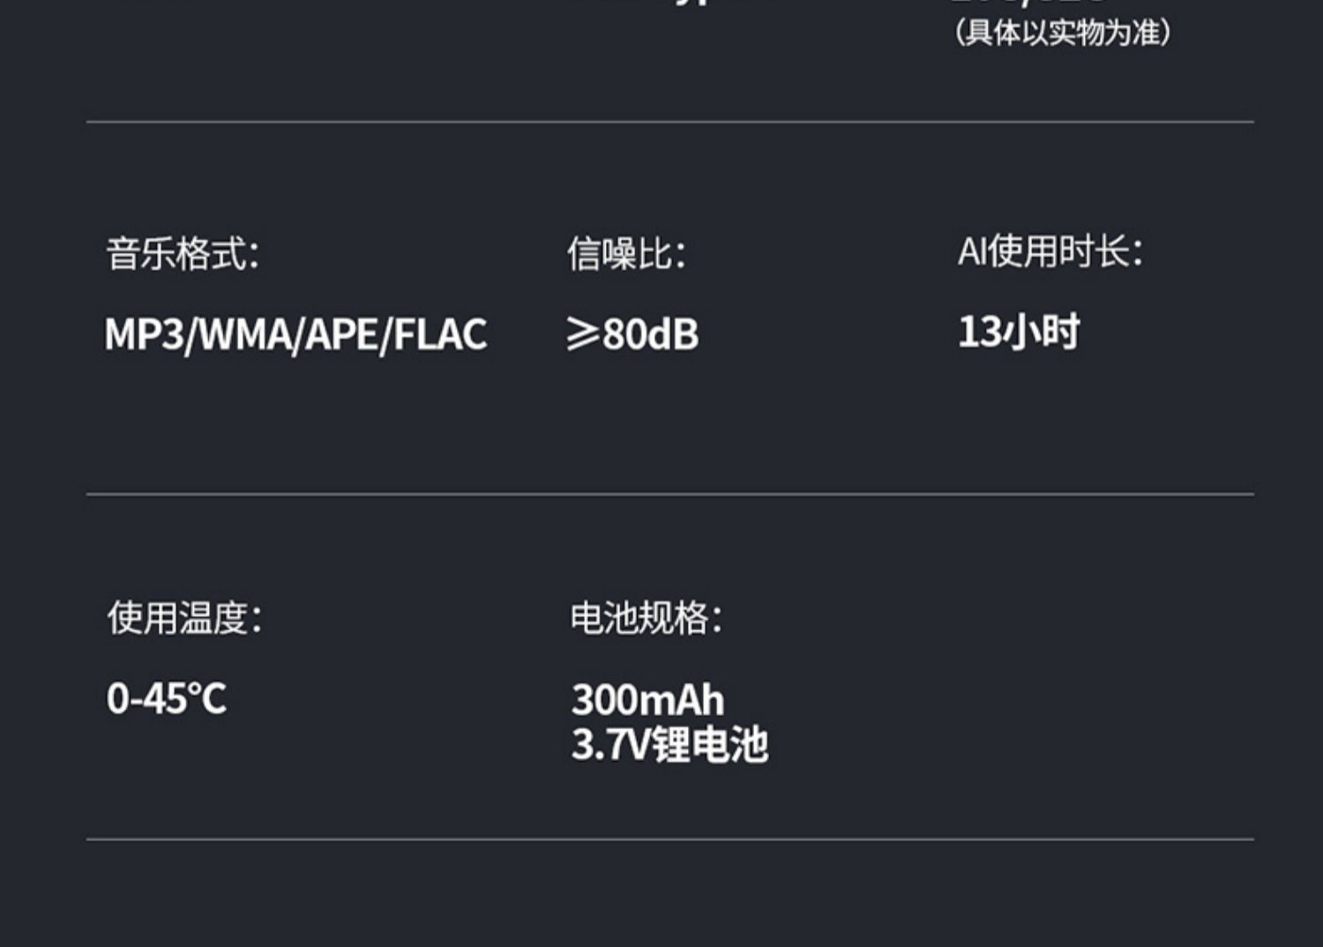This screenshot has width=1323, height=947.
Task: Click the MP3 word in formats
Action: (x=143, y=335)
